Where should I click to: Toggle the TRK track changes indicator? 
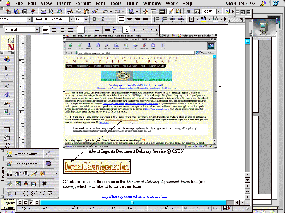pyautogui.click(x=197, y=208)
